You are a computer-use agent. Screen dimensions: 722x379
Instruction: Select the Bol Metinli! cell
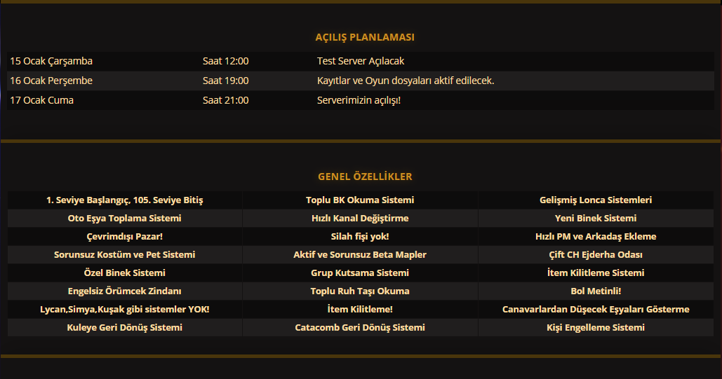coord(596,291)
